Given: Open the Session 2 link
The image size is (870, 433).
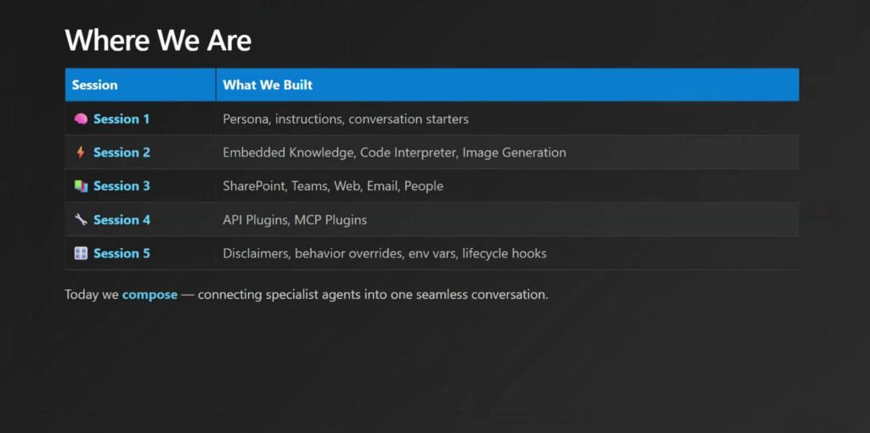Looking at the screenshot, I should click(121, 153).
